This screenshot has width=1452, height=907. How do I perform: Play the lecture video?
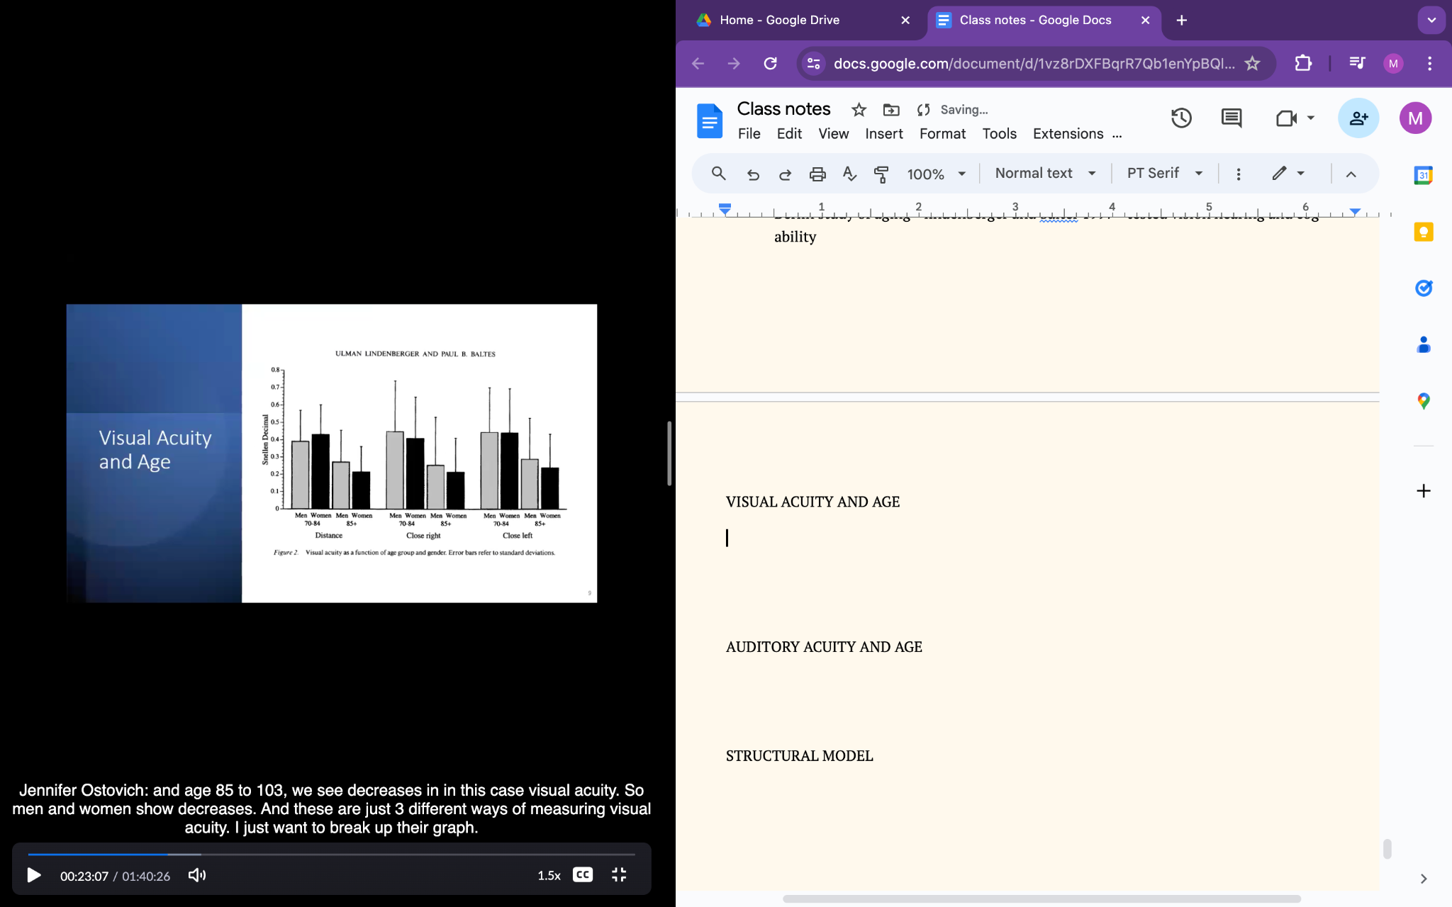point(33,875)
